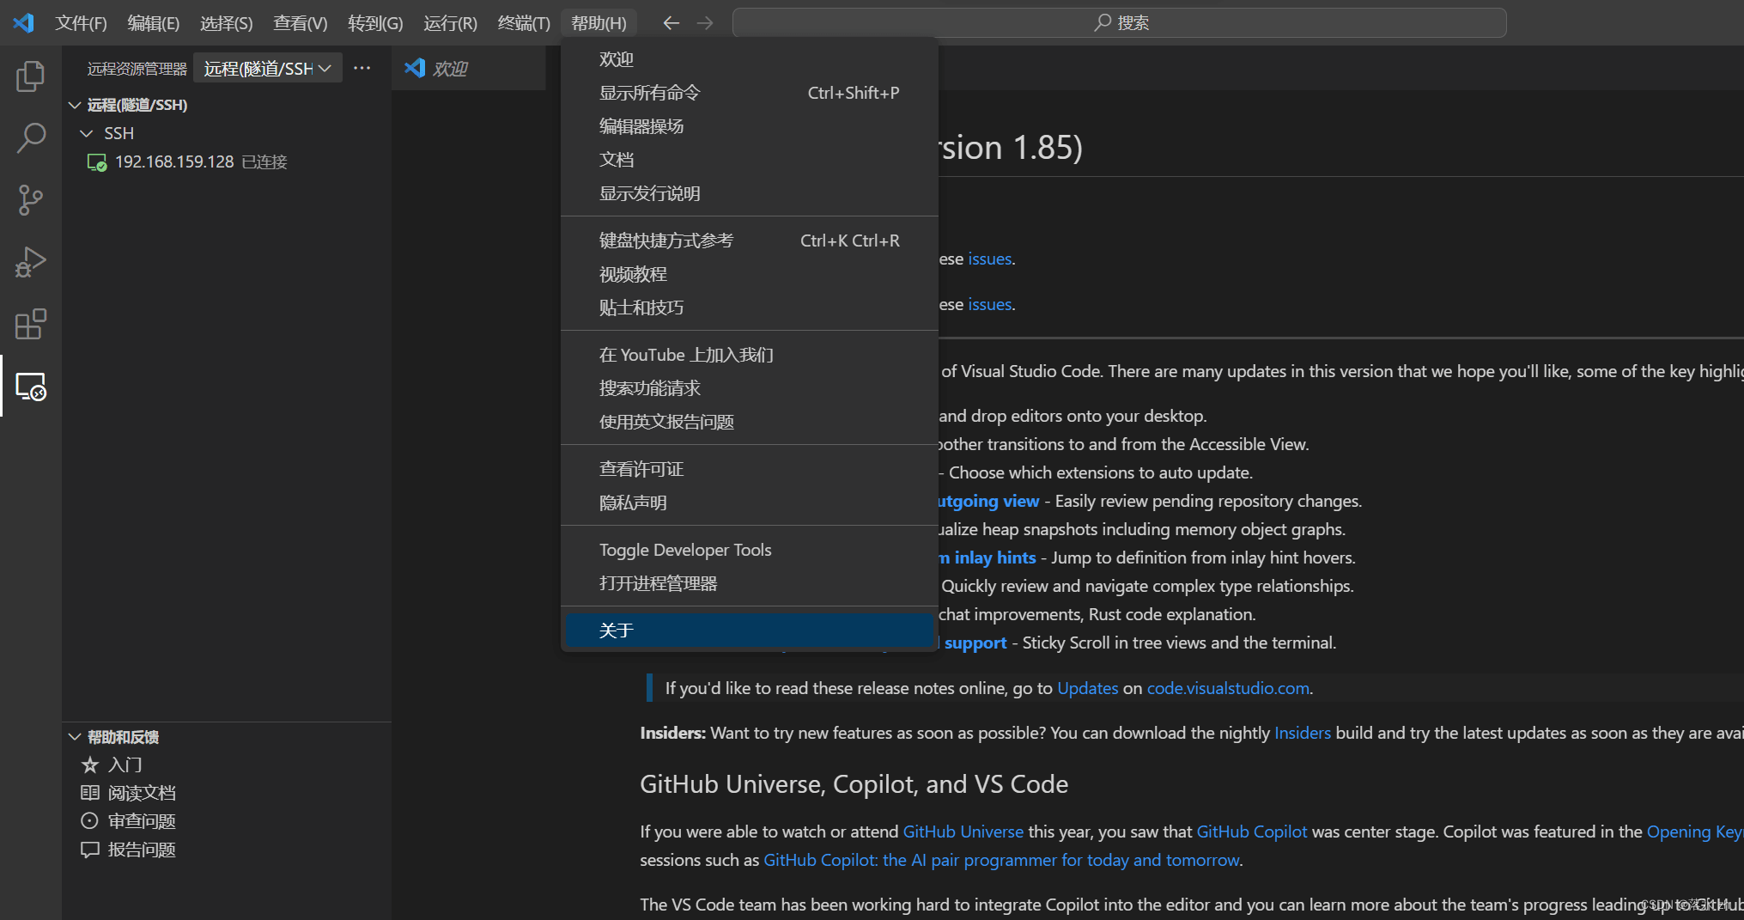Open 入门 in help and feedback
This screenshot has width=1744, height=920.
click(x=228, y=765)
